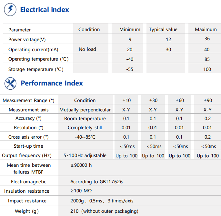Click 'Up to 100' under the ±60 column
This screenshot has width=221, height=216.
click(180, 156)
